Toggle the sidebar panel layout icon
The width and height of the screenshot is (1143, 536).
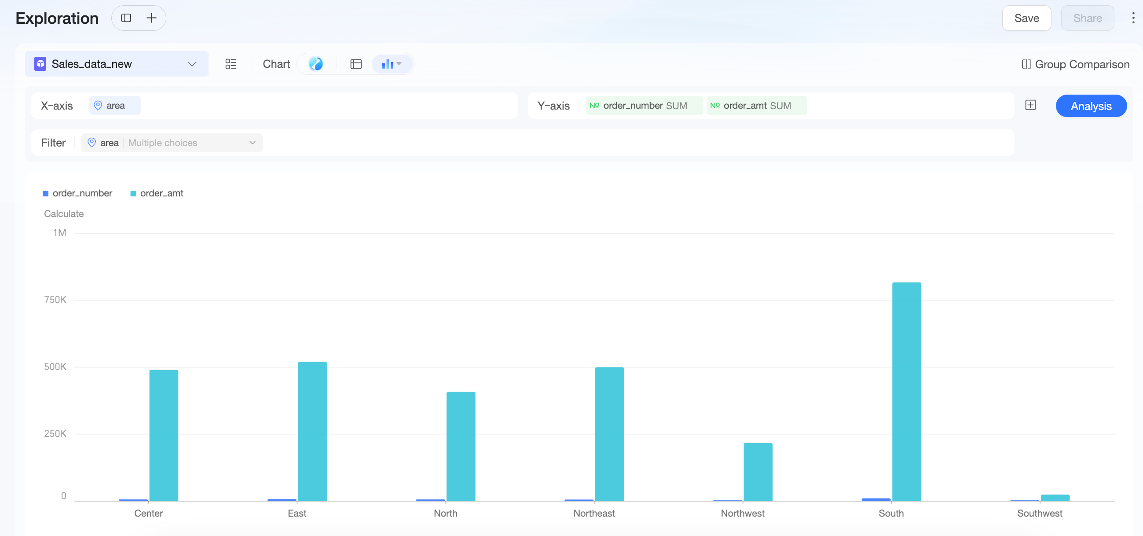(126, 18)
